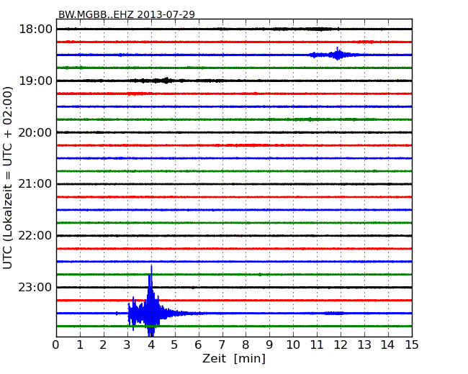The image size is (468, 374).
Task: Click the 23:00 time label
Action: pyautogui.click(x=35, y=287)
